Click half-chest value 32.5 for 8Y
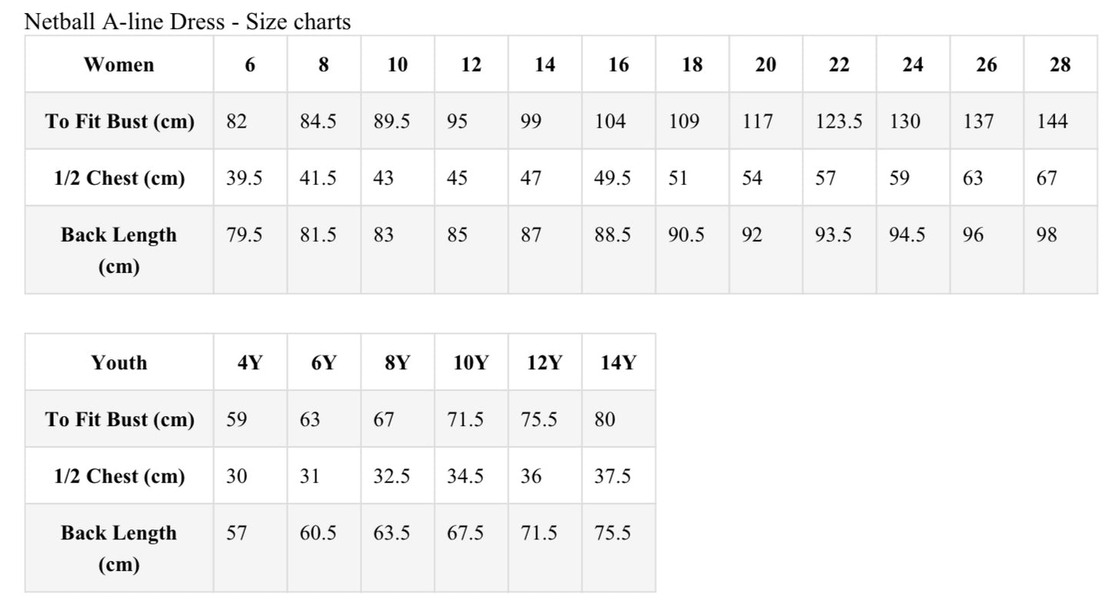The image size is (1112, 607). click(392, 476)
